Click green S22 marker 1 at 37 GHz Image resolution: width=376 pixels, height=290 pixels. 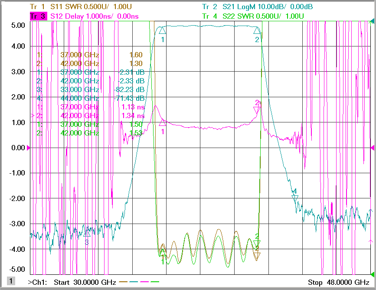162,253
